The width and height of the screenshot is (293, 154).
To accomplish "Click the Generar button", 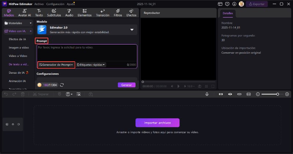I will [x=126, y=85].
